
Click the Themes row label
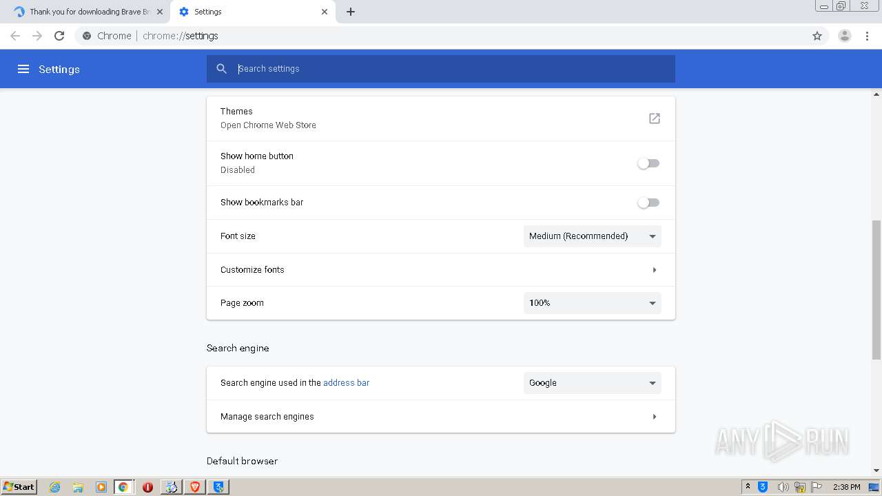(236, 112)
